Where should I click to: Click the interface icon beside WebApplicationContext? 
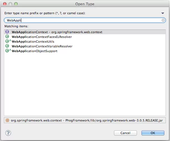pos(7,32)
